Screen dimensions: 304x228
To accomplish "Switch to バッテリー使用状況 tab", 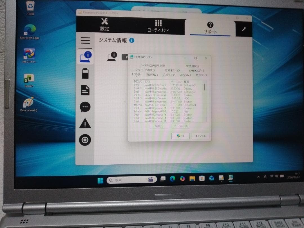I will tap(145, 70).
